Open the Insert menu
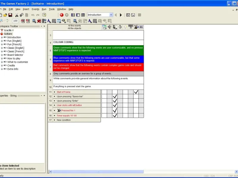Image resolution: width=238 pixels, height=178 pixels. [x=26, y=9]
